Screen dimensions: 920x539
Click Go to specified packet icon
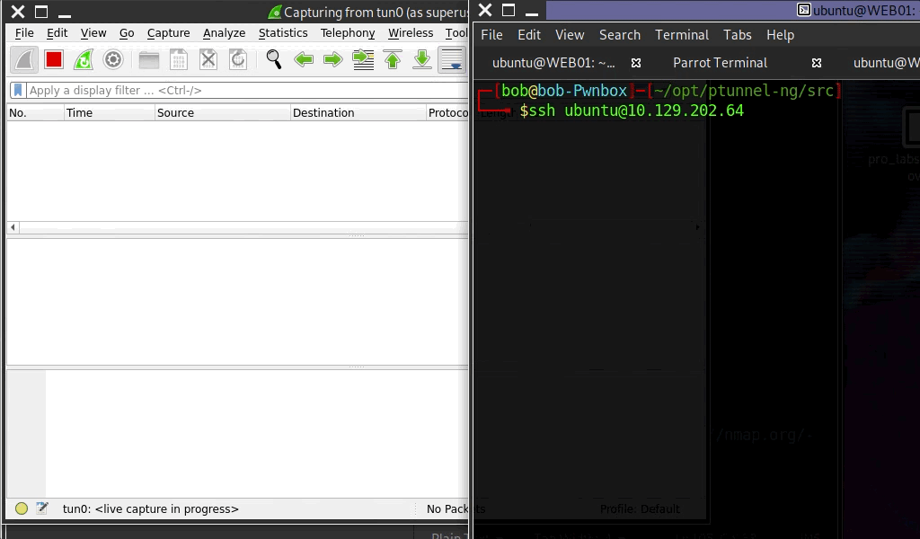[x=363, y=60]
